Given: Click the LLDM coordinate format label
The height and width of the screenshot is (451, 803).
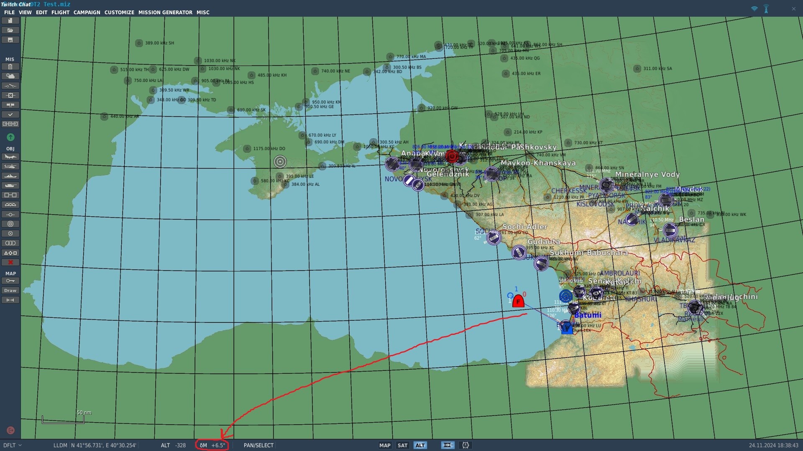Looking at the screenshot, I should [x=60, y=445].
